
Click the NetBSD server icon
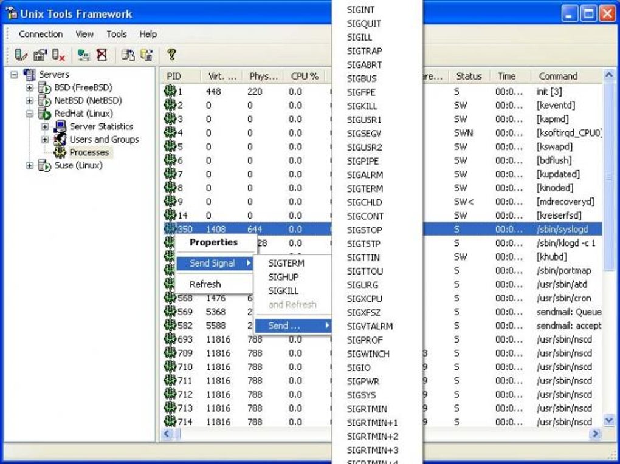click(44, 100)
